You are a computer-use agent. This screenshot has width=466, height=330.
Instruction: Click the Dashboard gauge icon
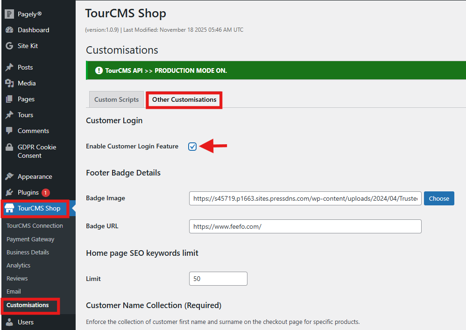[9, 30]
